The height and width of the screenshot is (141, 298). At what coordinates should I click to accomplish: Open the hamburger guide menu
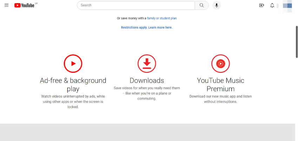tap(6, 5)
